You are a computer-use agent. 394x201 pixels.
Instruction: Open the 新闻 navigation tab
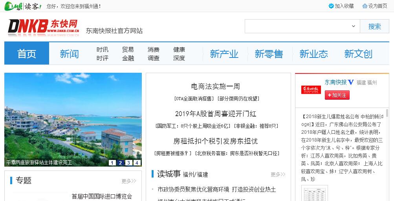point(70,54)
